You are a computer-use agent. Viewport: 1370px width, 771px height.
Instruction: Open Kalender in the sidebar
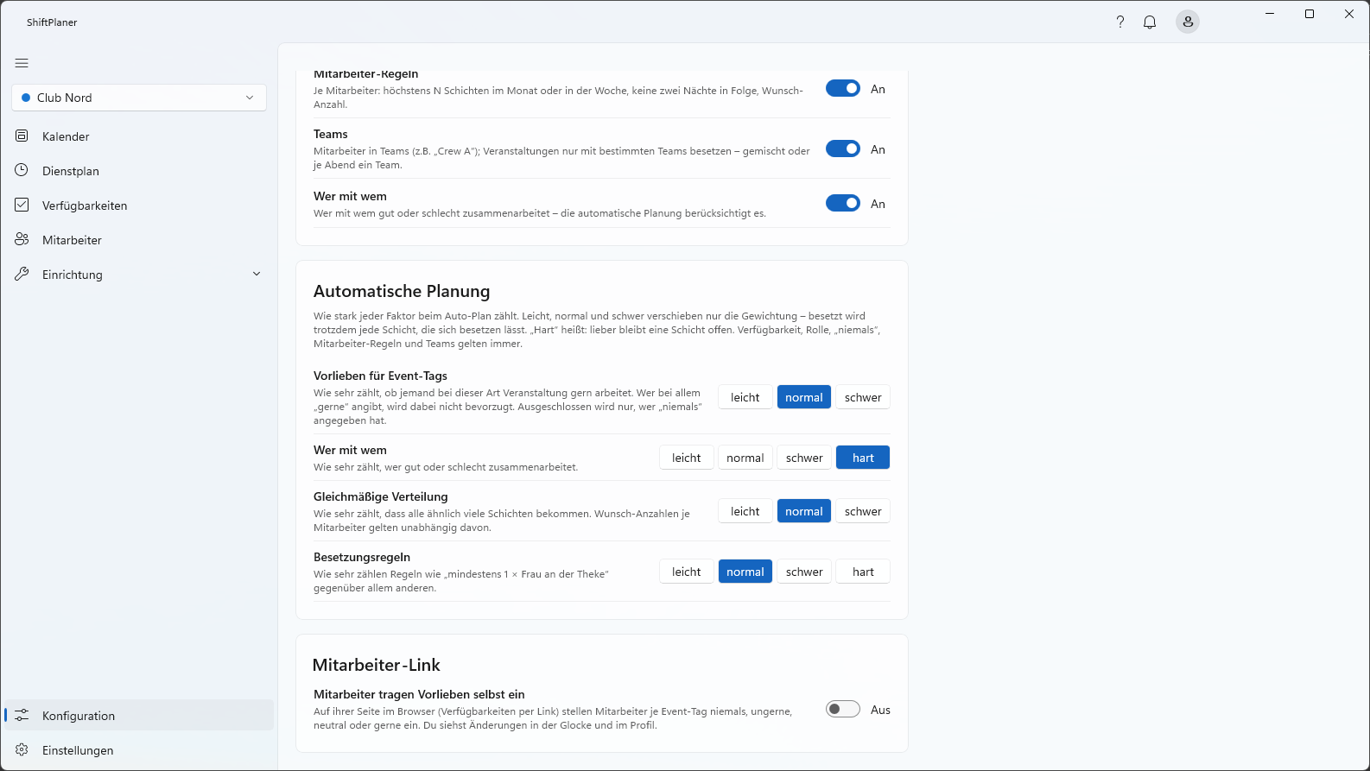[x=139, y=136]
